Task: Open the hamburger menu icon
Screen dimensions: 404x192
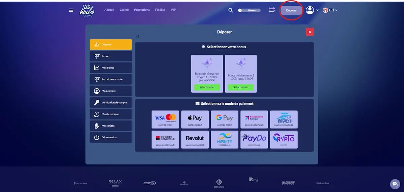Action: [71, 10]
